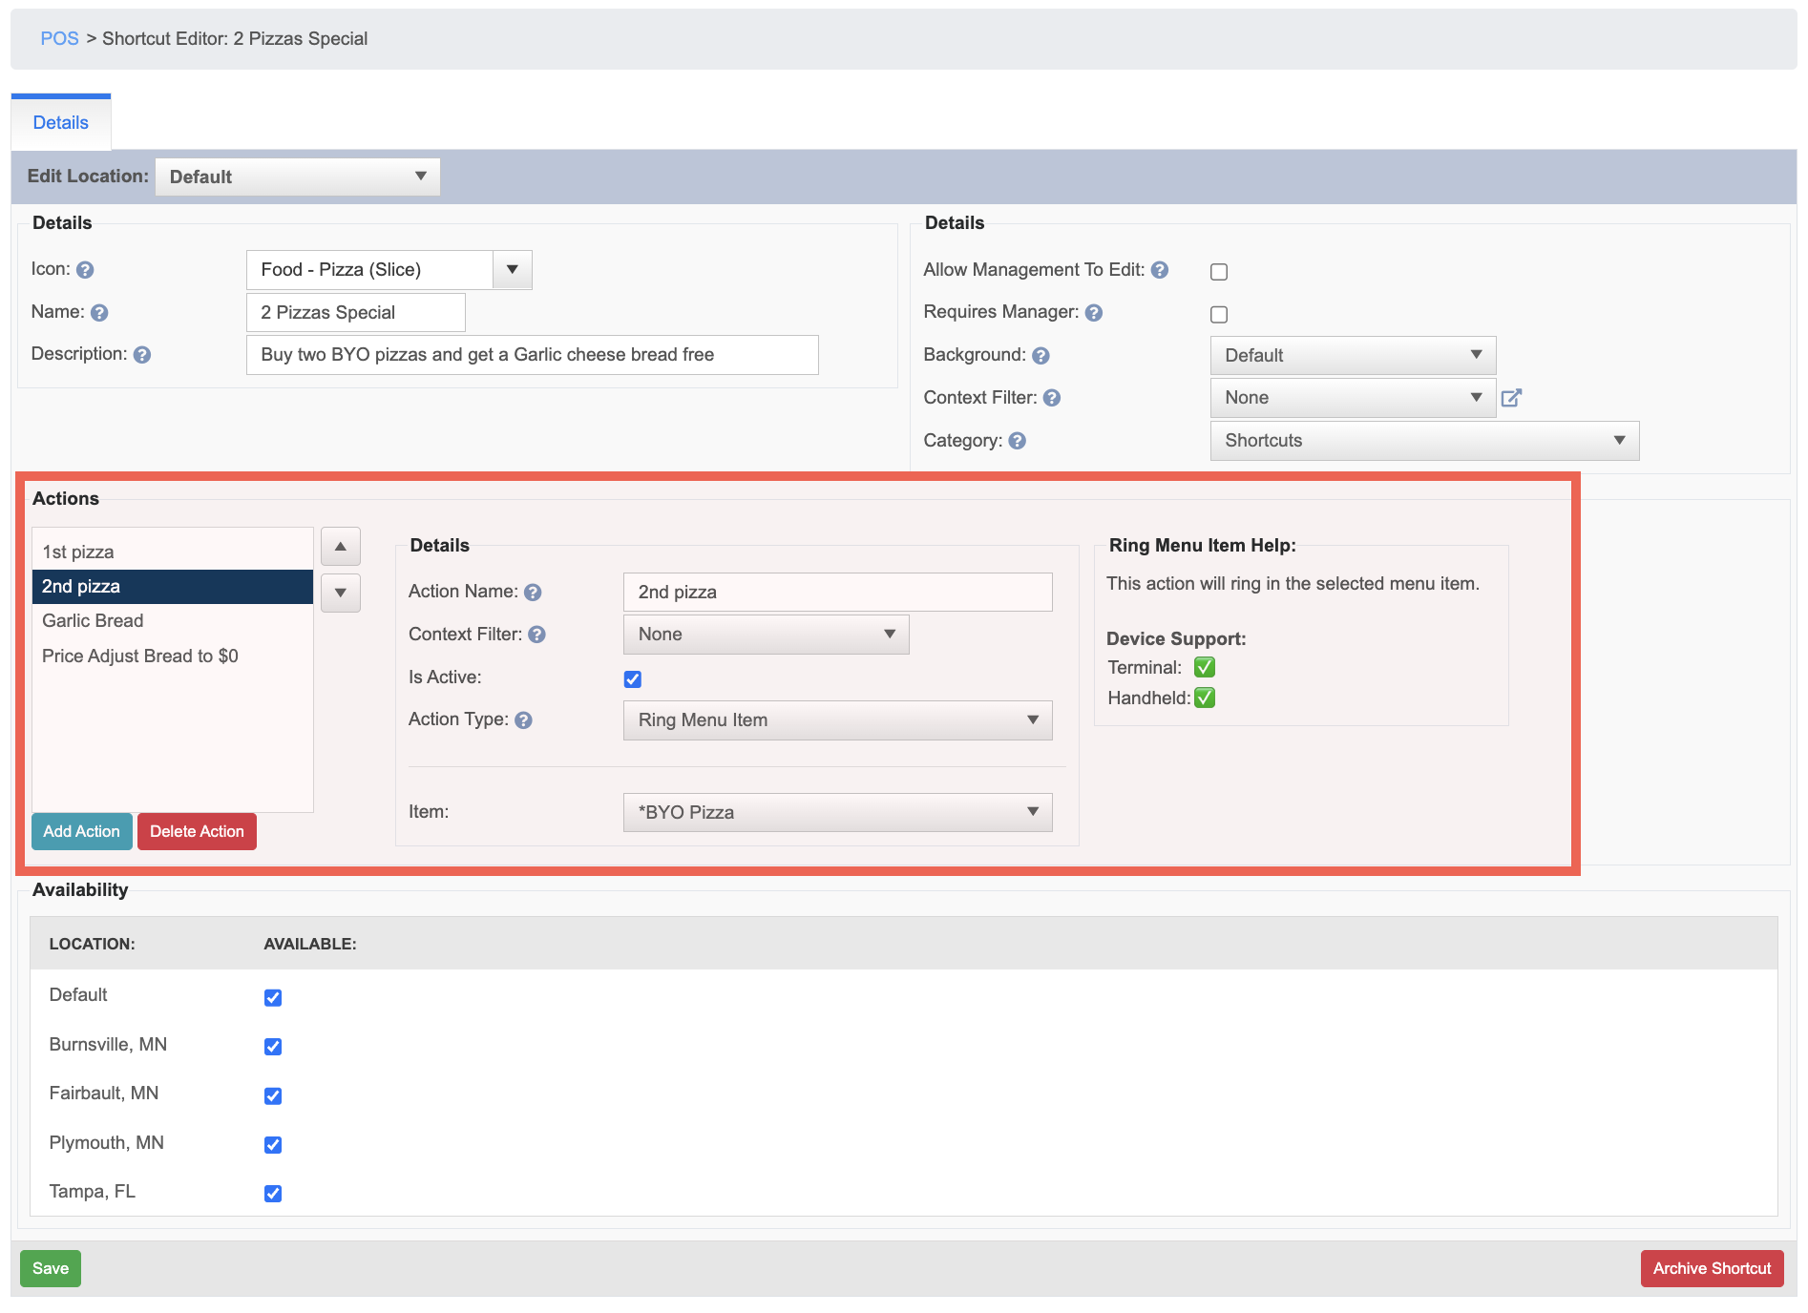Click help icon next to Category label

click(x=1018, y=441)
